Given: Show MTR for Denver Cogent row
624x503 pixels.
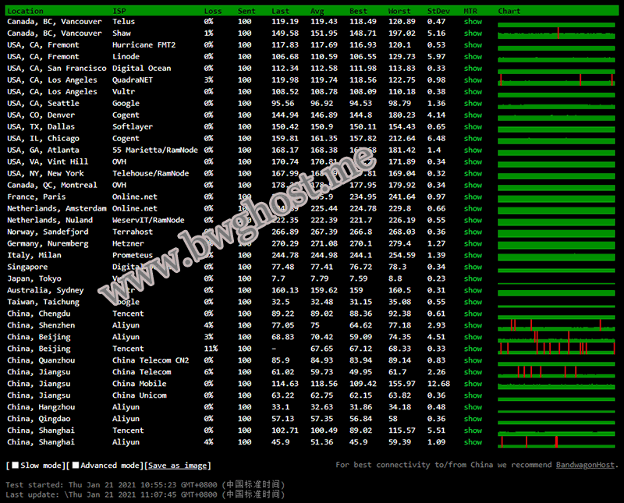Looking at the screenshot, I should tap(473, 115).
